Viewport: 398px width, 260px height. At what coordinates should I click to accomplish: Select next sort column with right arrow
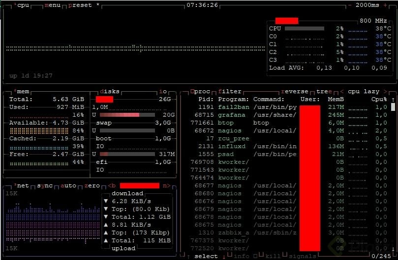[x=385, y=91]
